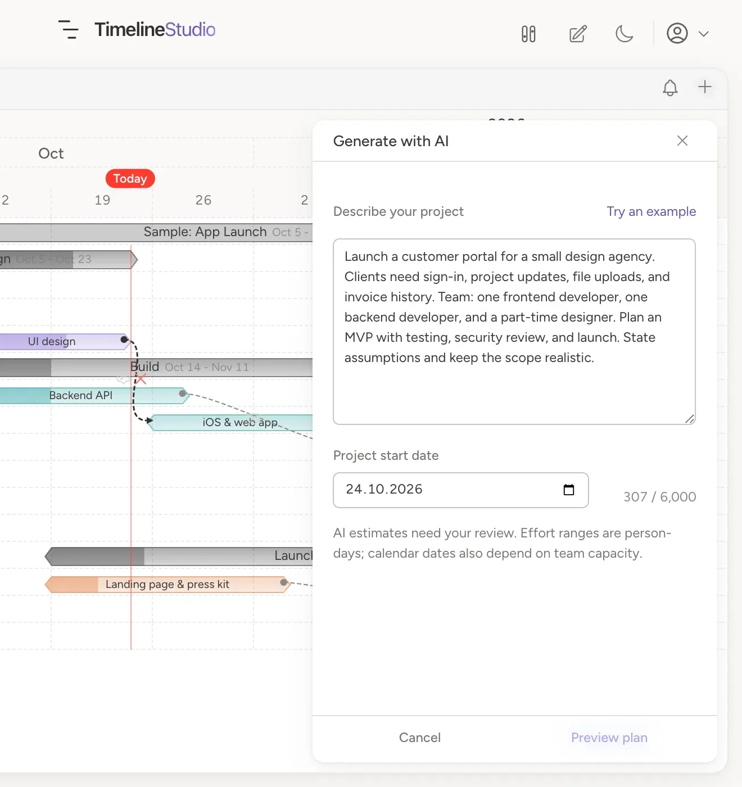This screenshot has width=742, height=787.
Task: Click the Preview plan button
Action: pyautogui.click(x=609, y=738)
